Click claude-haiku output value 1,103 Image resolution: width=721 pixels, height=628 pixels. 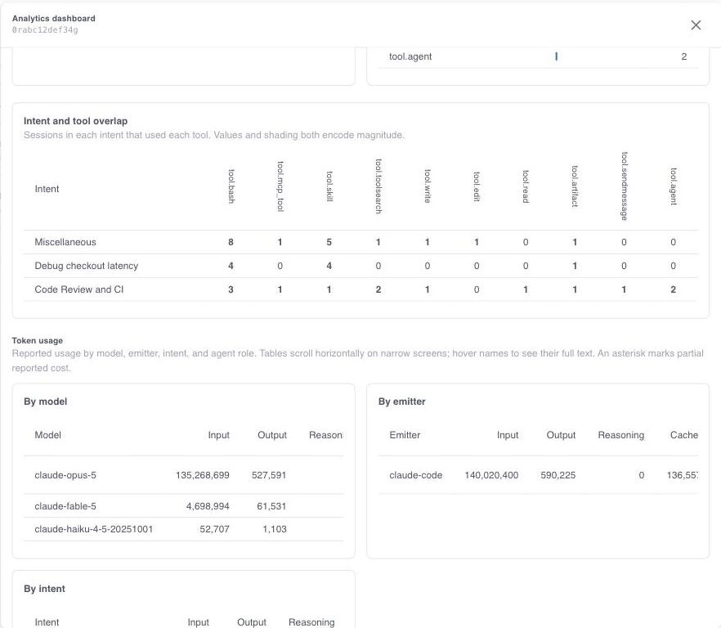click(x=275, y=529)
